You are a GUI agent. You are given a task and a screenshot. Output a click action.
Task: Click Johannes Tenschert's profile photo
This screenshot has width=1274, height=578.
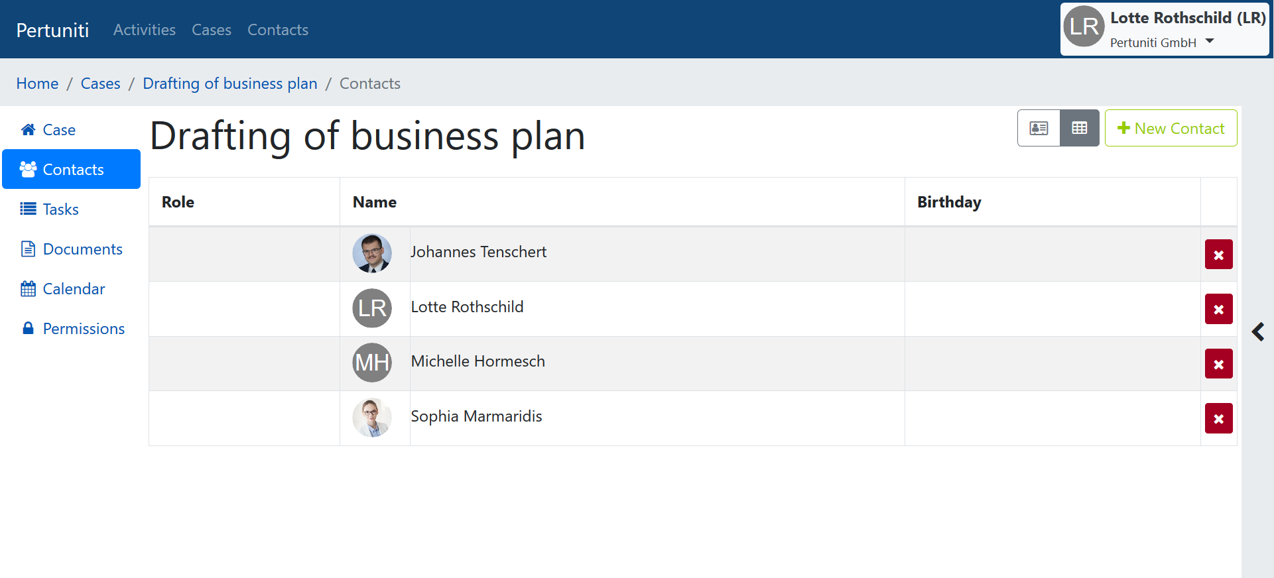click(372, 253)
